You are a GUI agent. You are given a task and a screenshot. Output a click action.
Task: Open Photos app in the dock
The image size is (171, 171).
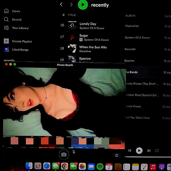[82, 166]
